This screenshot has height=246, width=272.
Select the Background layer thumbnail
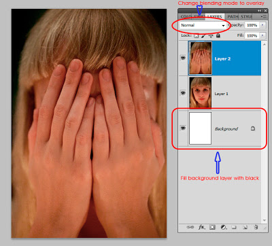tap(200, 128)
